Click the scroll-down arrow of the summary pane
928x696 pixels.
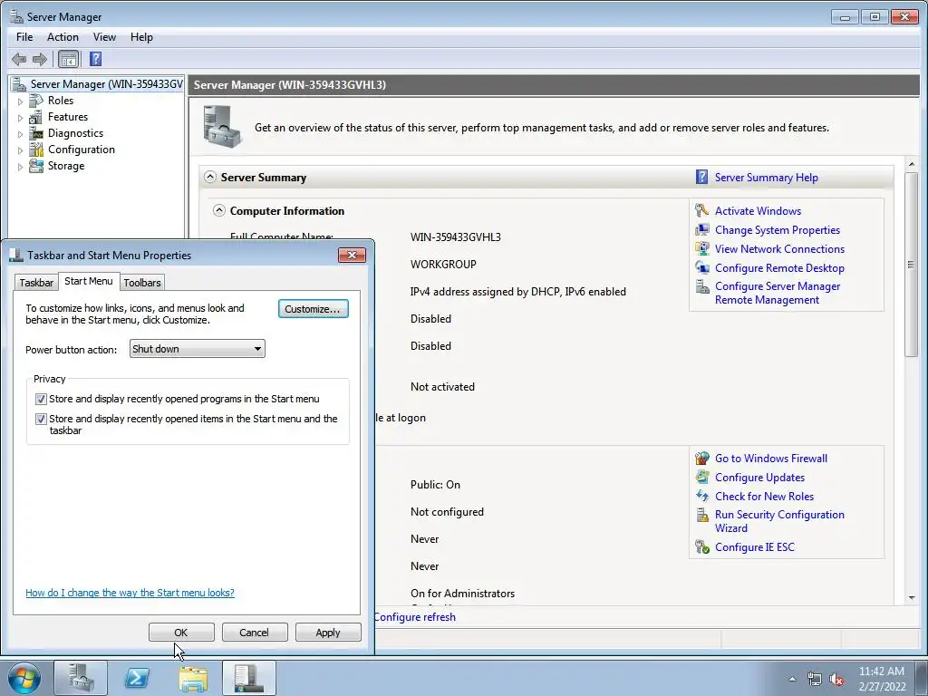(912, 598)
